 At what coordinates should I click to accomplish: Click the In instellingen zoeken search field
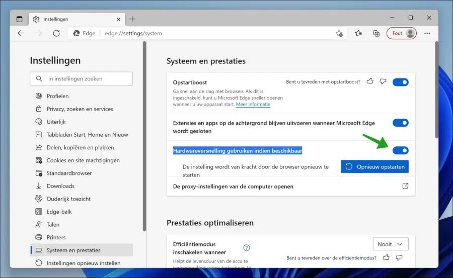click(81, 78)
